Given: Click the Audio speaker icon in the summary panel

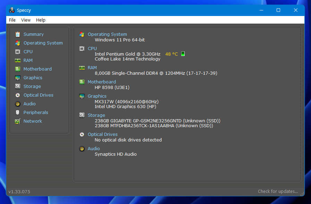Looking at the screenshot, I should [82, 149].
